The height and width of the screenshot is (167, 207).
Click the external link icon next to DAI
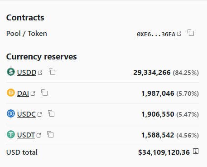point(33,93)
